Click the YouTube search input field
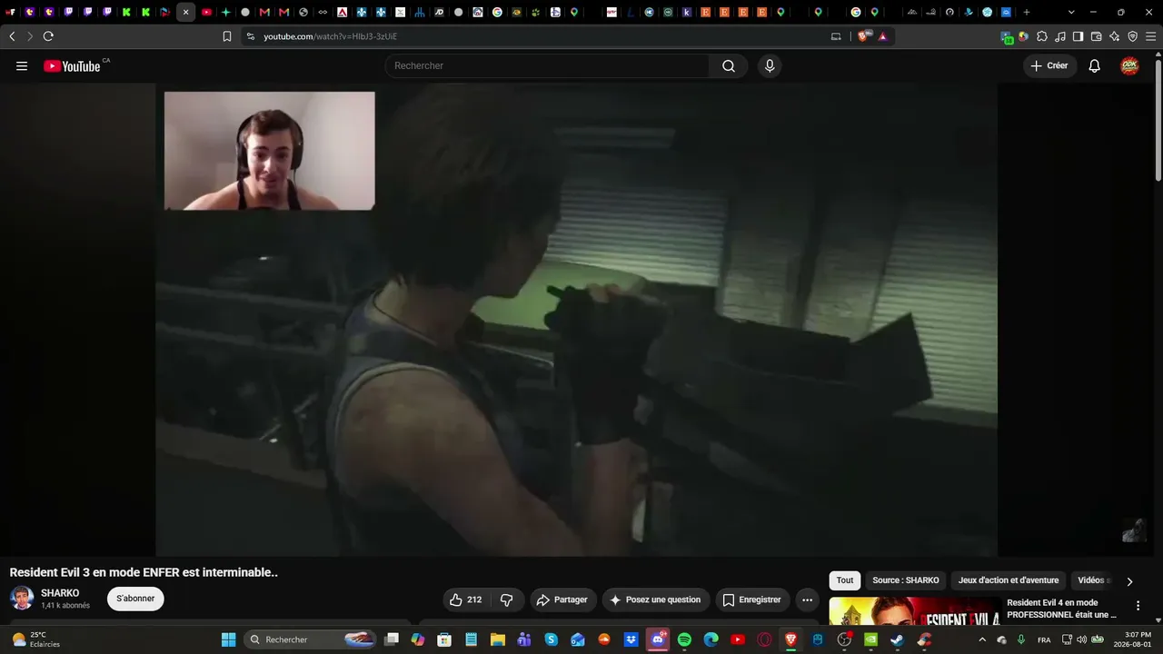Viewport: 1163px width, 654px height. click(x=548, y=66)
